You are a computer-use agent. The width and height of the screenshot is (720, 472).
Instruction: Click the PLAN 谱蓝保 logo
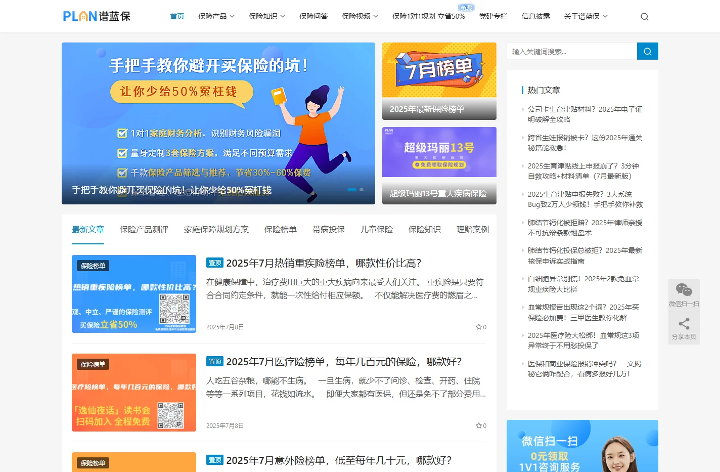[97, 16]
